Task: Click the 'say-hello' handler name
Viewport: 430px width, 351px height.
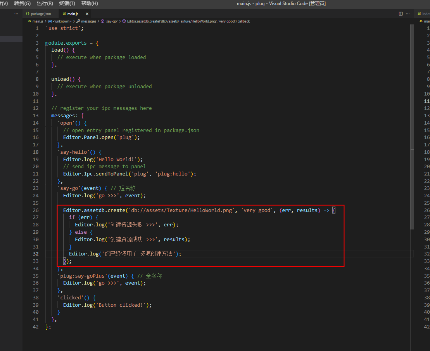Action: 73,152
